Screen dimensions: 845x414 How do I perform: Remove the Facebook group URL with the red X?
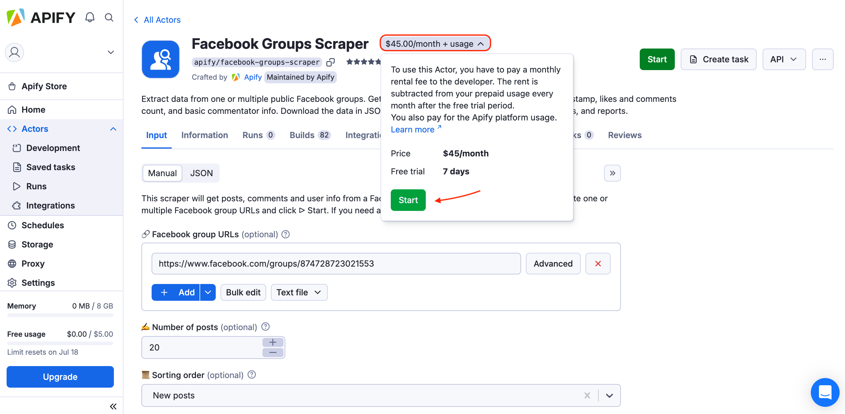tap(598, 263)
